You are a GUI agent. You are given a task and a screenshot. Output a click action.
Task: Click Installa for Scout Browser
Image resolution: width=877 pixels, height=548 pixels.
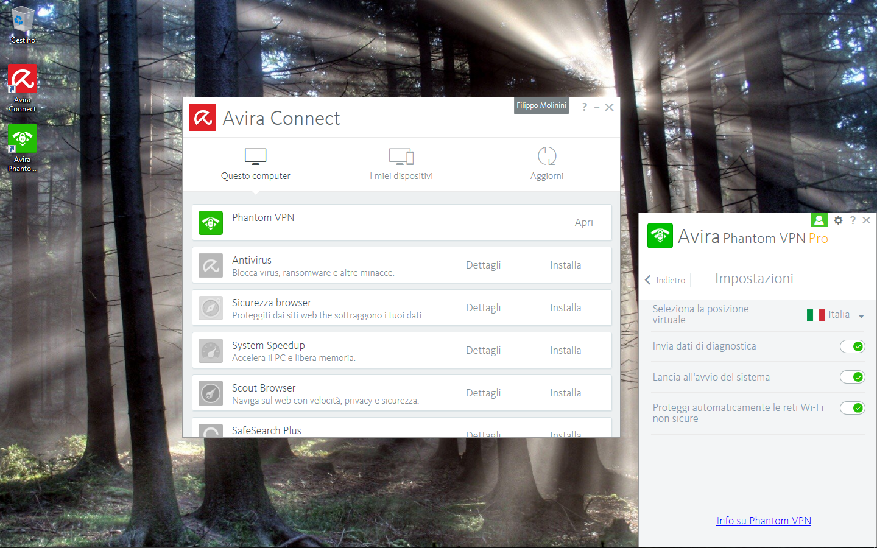click(x=566, y=393)
